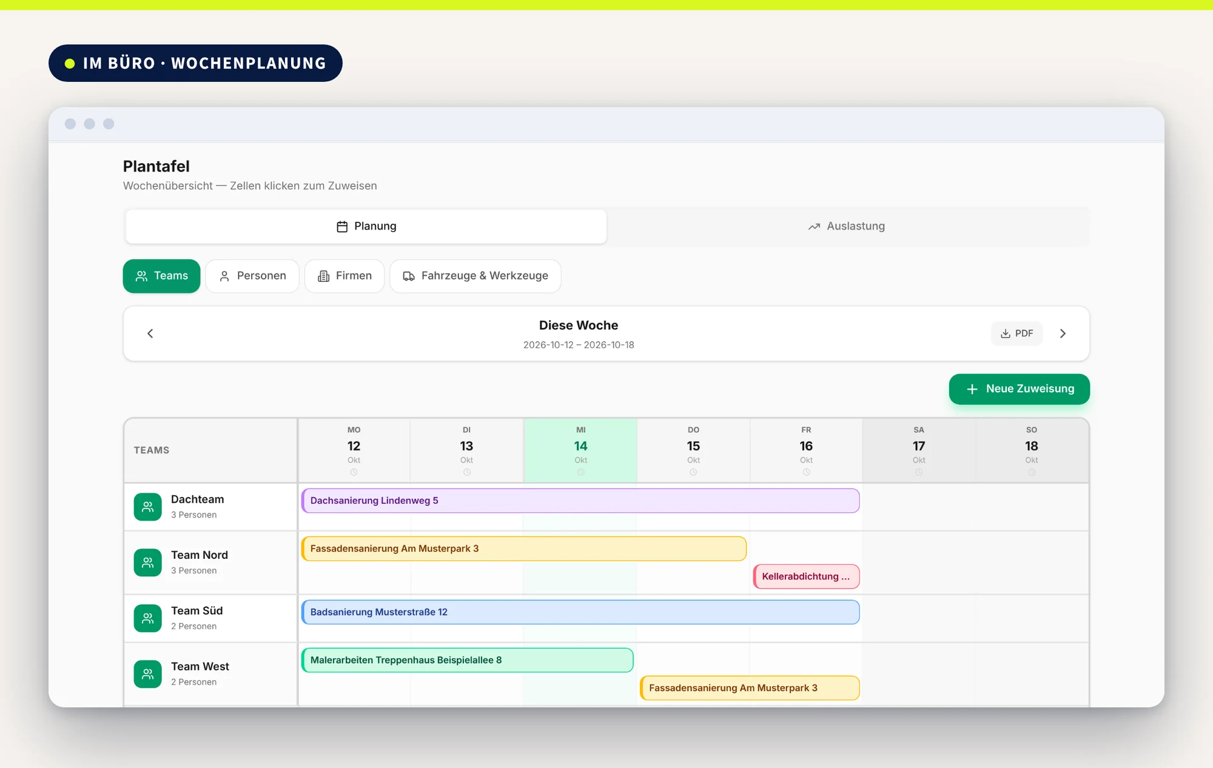Click the Dachteam team name
This screenshot has height=768, width=1213.
197,499
